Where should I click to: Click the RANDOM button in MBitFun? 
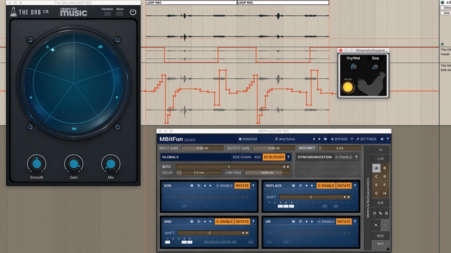248,139
